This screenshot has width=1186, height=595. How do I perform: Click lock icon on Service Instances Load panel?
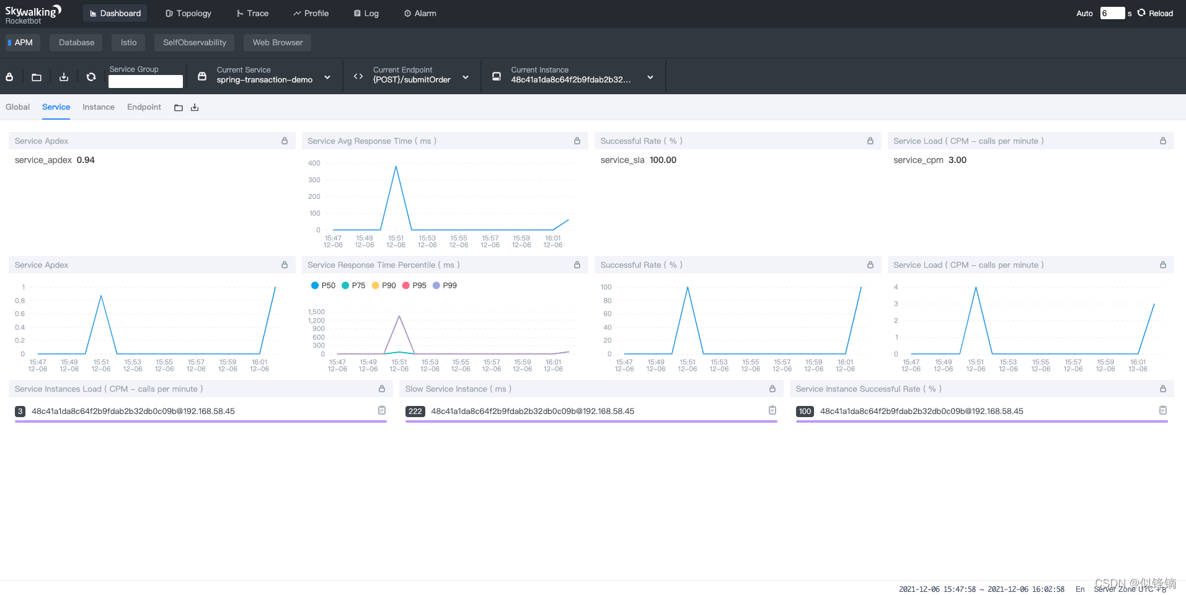click(x=382, y=389)
